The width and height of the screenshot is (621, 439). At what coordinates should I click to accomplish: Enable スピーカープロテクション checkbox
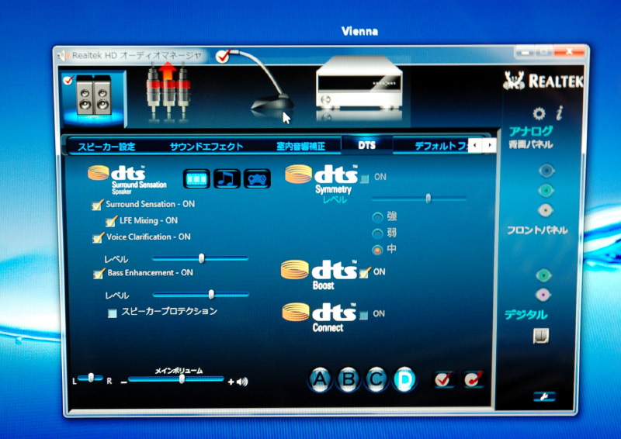(113, 313)
